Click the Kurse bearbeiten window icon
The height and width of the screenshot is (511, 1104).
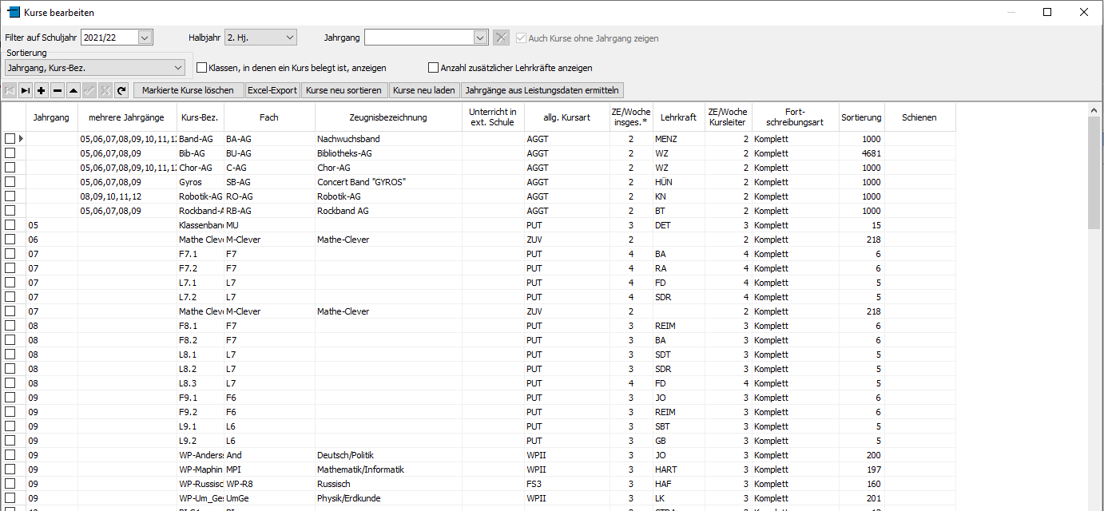(x=13, y=12)
